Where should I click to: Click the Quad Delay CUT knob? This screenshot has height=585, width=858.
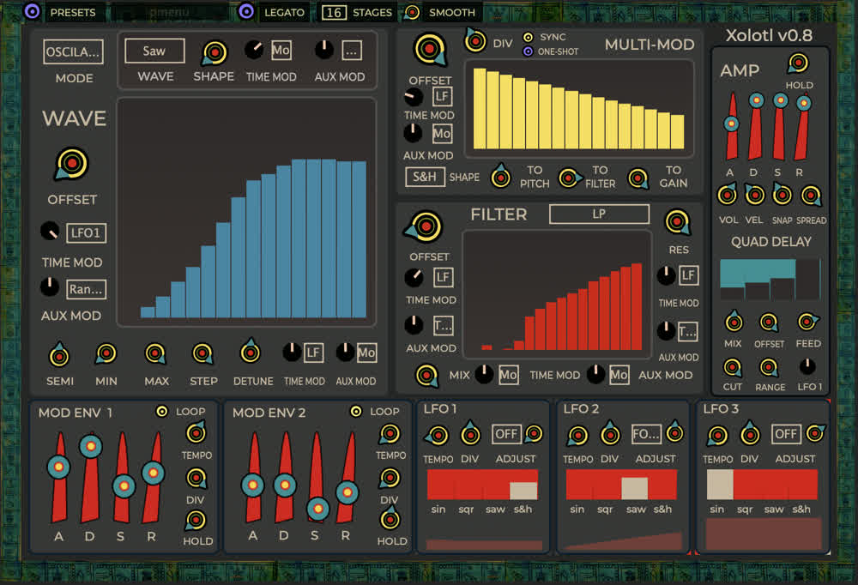732,367
